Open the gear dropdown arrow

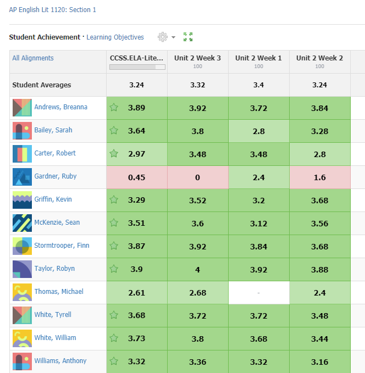[173, 37]
